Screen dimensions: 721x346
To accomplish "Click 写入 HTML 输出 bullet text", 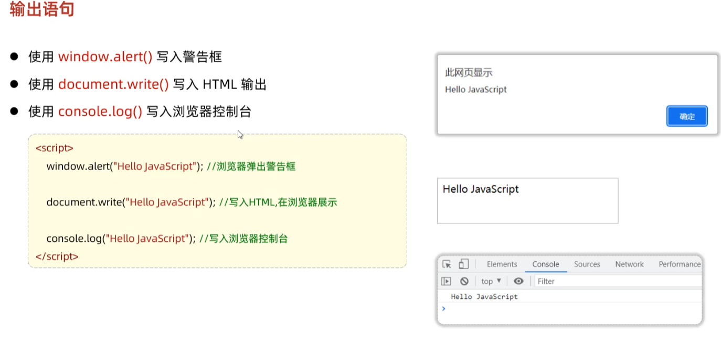I will pyautogui.click(x=220, y=84).
